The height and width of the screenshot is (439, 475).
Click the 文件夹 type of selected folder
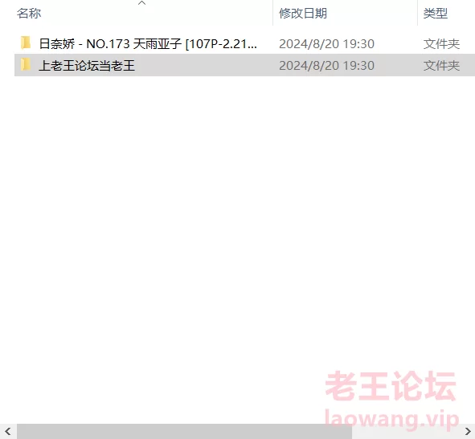[x=441, y=65]
